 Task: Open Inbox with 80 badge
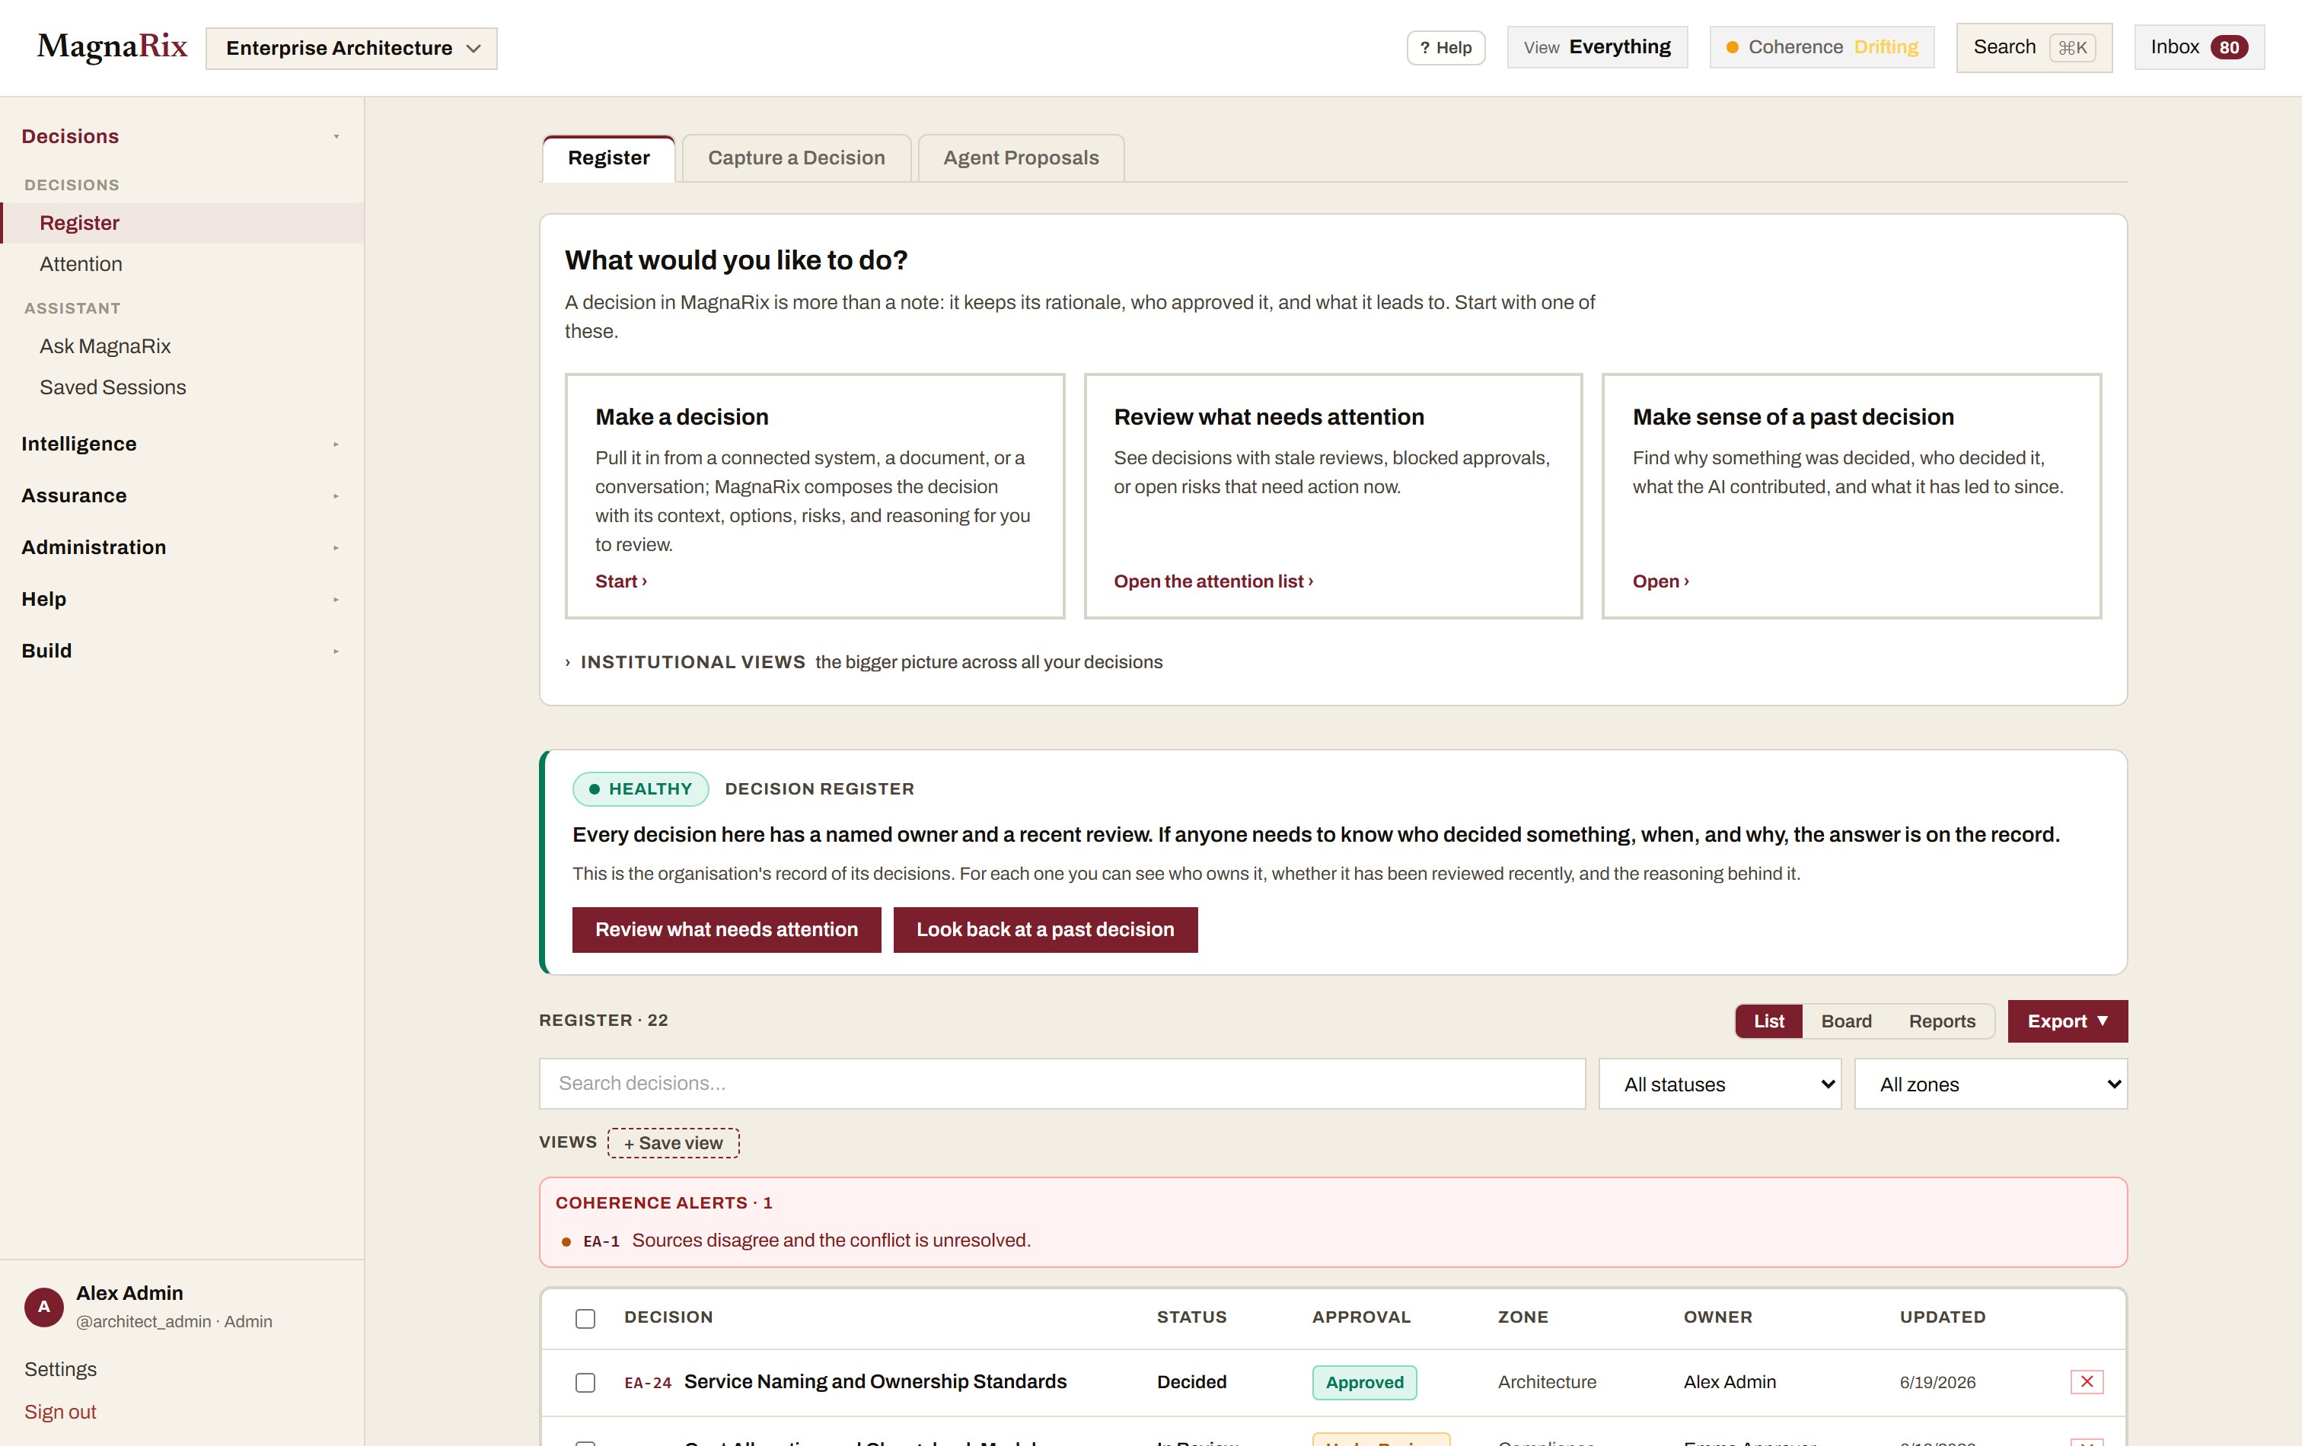click(2198, 47)
